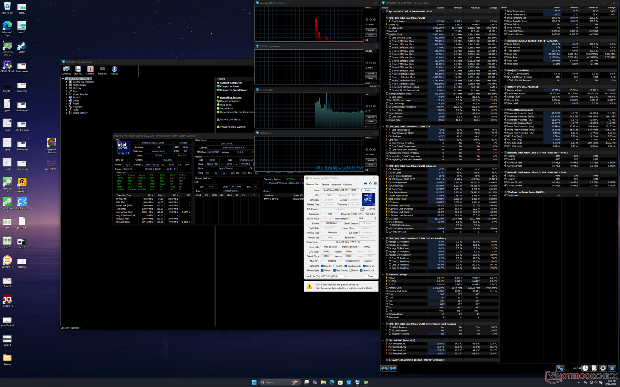Open Recycle Bin desktop icon
Image resolution: width=620 pixels, height=387 pixels.
point(7,8)
